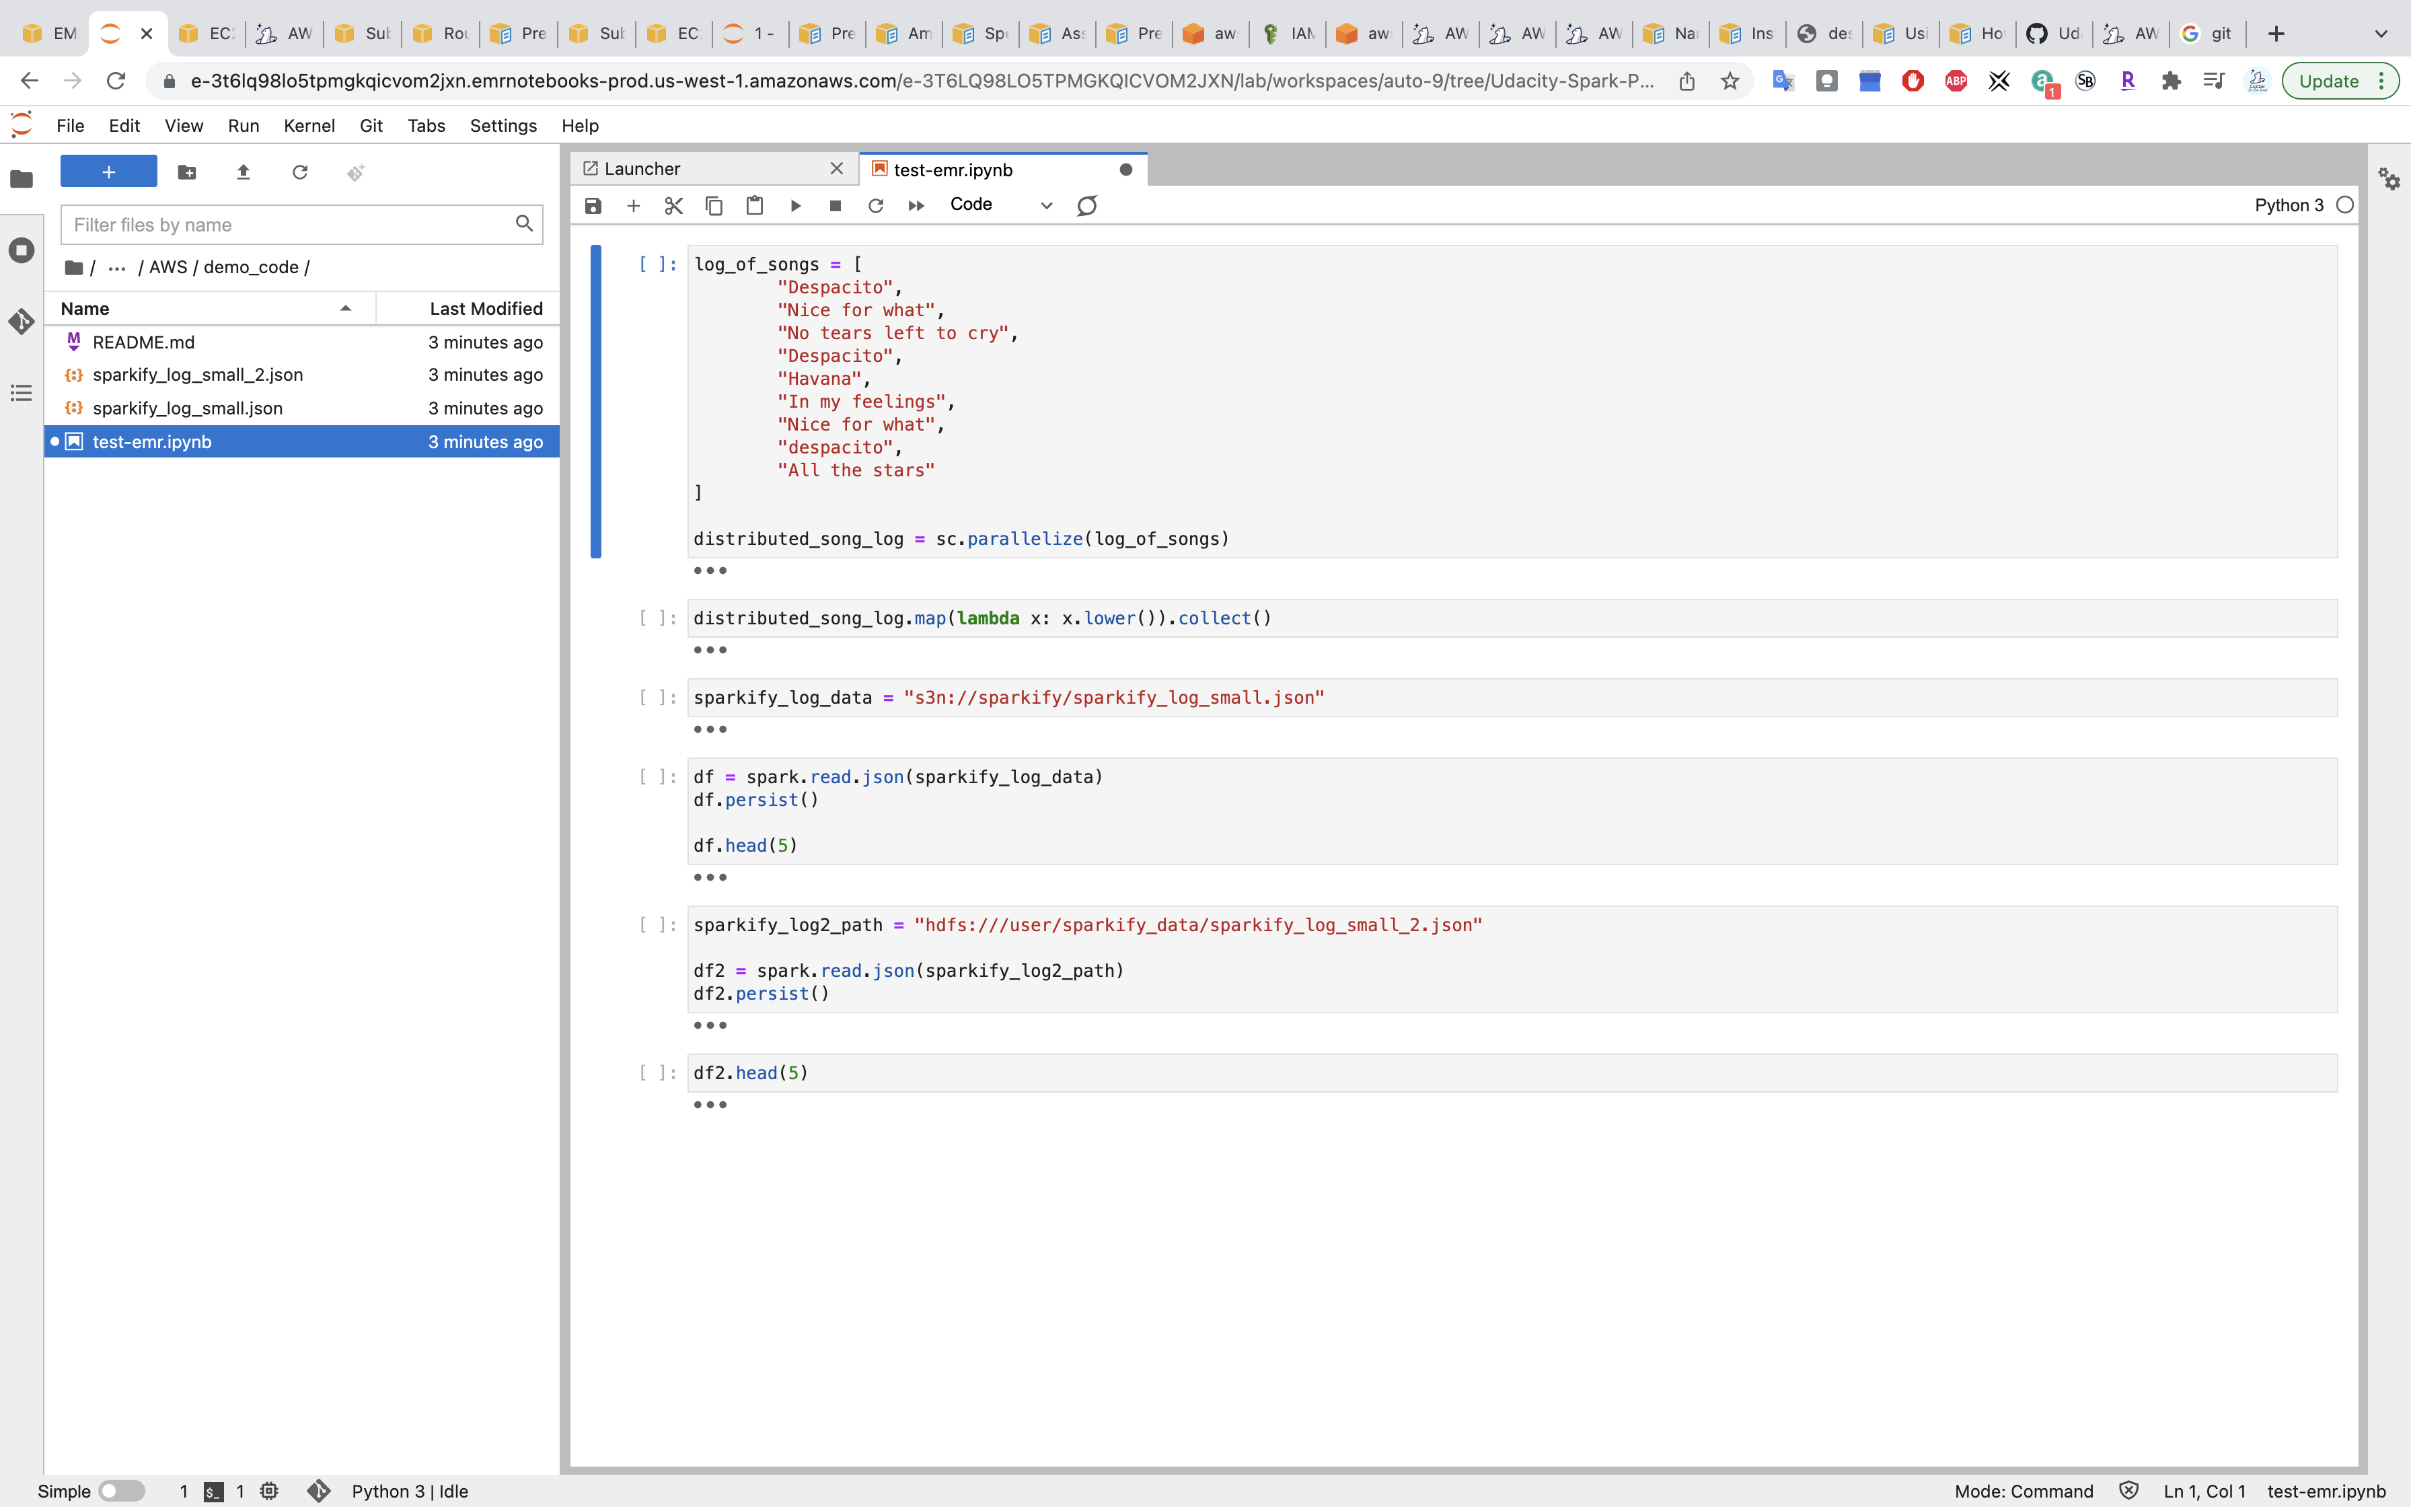
Task: Expand the collapsed path ellipsis in the breadcrumb
Action: pyautogui.click(x=116, y=267)
